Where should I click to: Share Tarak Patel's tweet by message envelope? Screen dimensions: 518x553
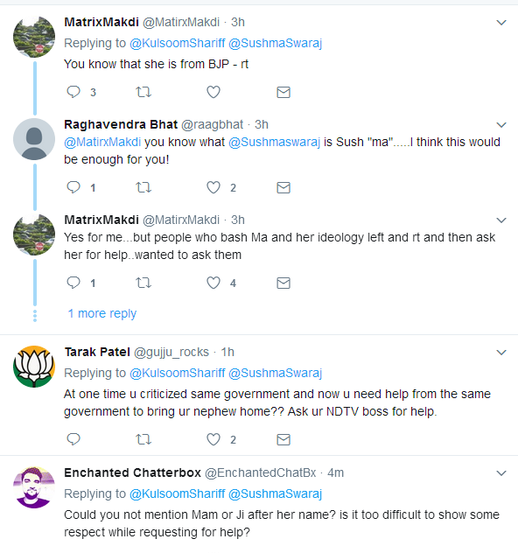click(x=283, y=439)
